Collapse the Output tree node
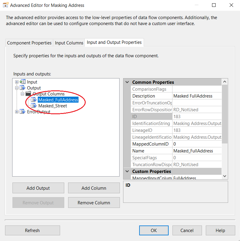This screenshot has width=240, height=241. (x=17, y=88)
